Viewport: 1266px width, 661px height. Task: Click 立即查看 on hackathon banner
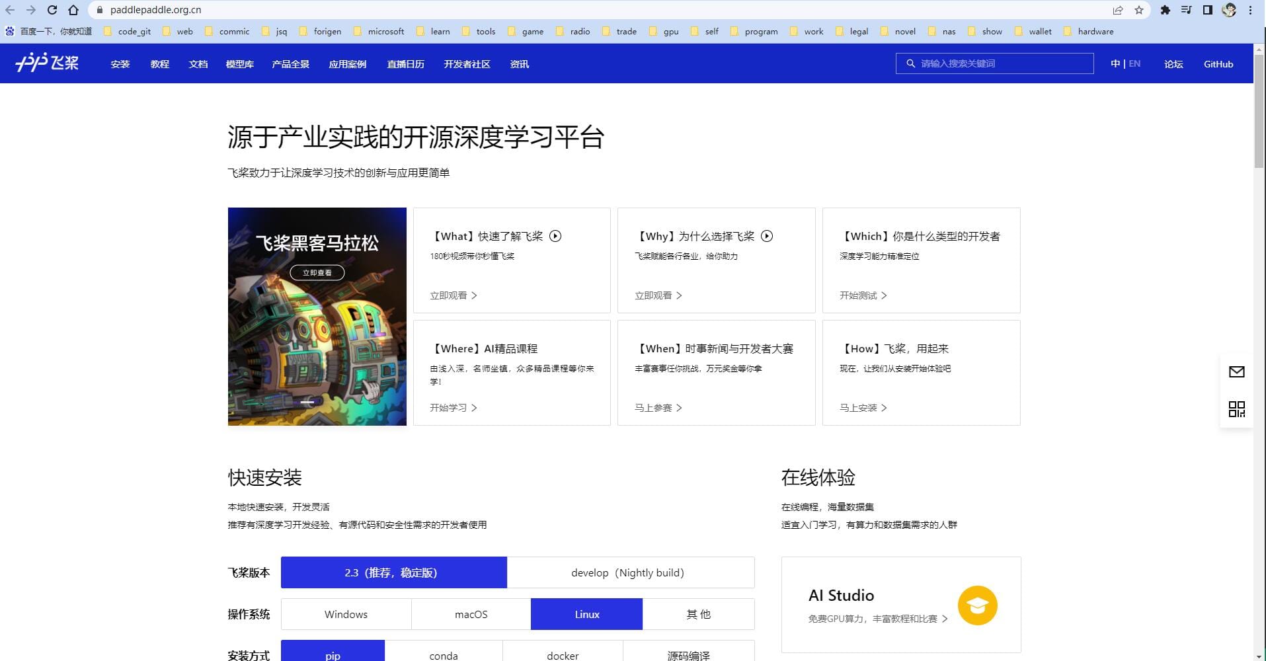(317, 272)
